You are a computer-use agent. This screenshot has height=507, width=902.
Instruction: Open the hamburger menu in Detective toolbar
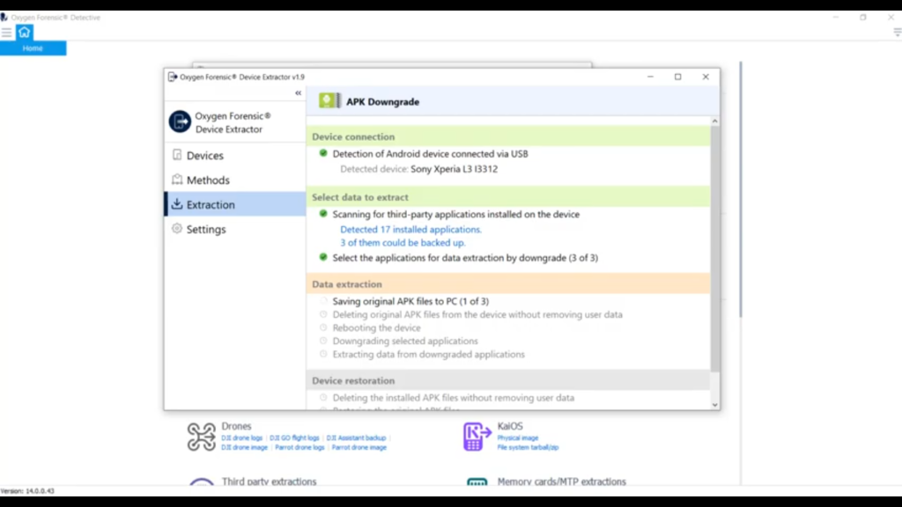pos(6,33)
